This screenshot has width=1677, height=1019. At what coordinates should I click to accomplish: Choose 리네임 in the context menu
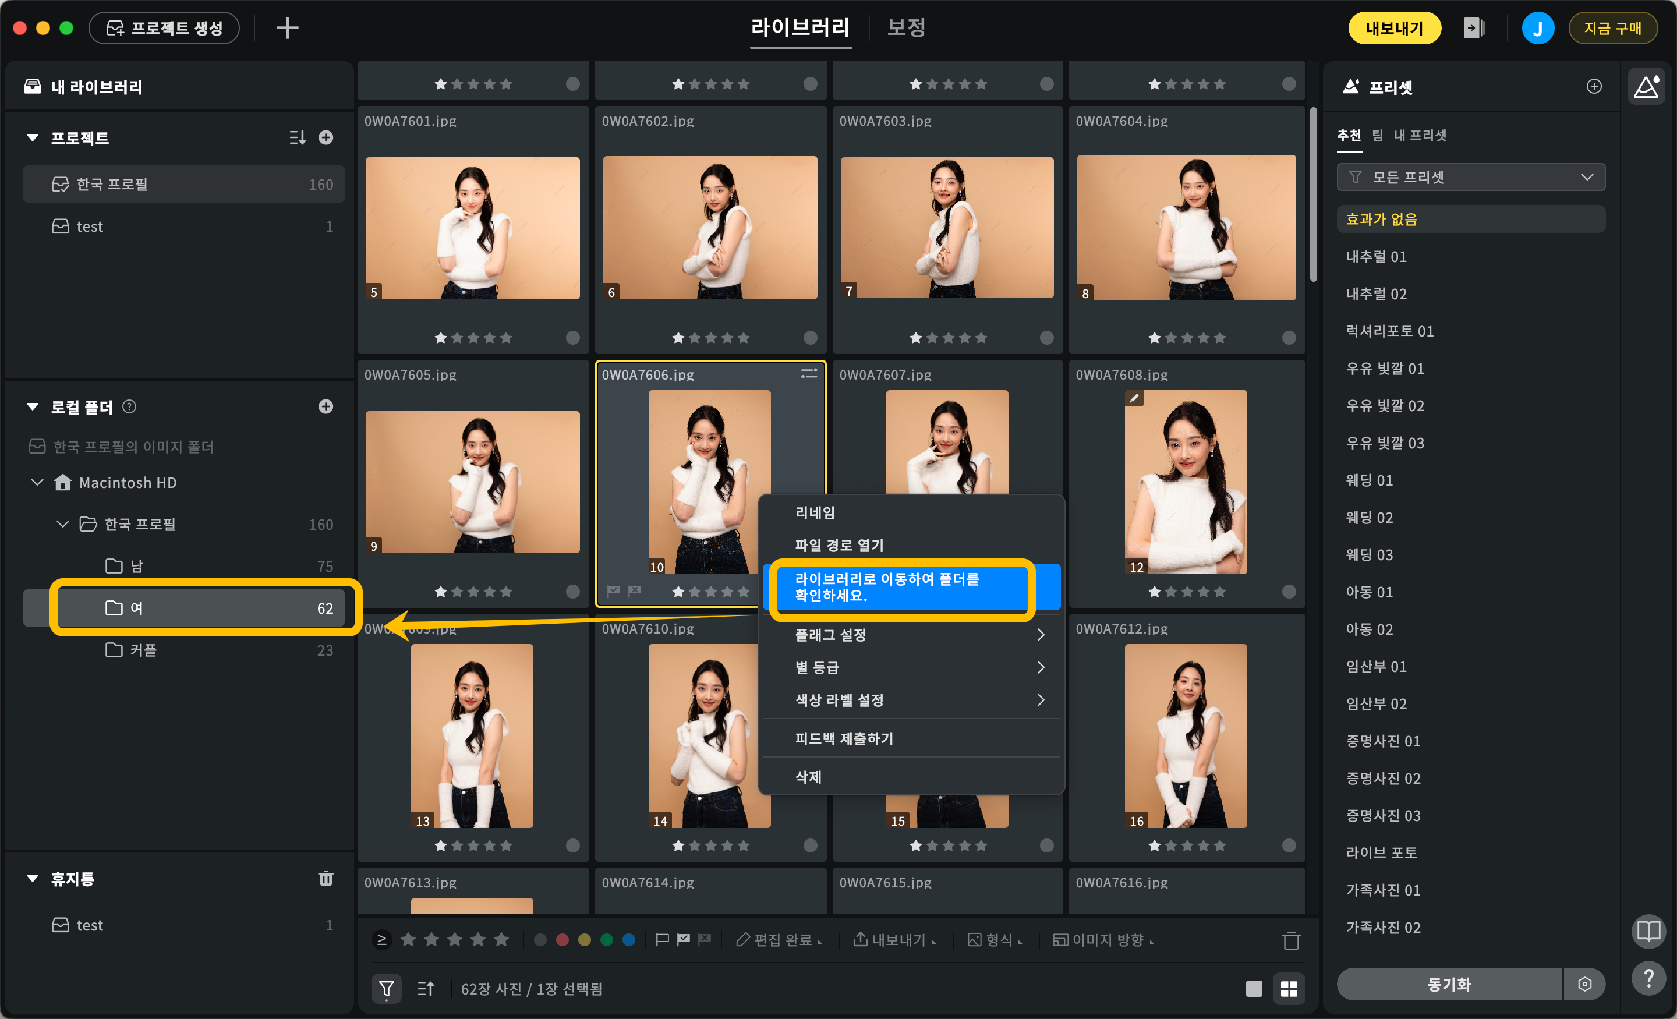click(x=911, y=512)
